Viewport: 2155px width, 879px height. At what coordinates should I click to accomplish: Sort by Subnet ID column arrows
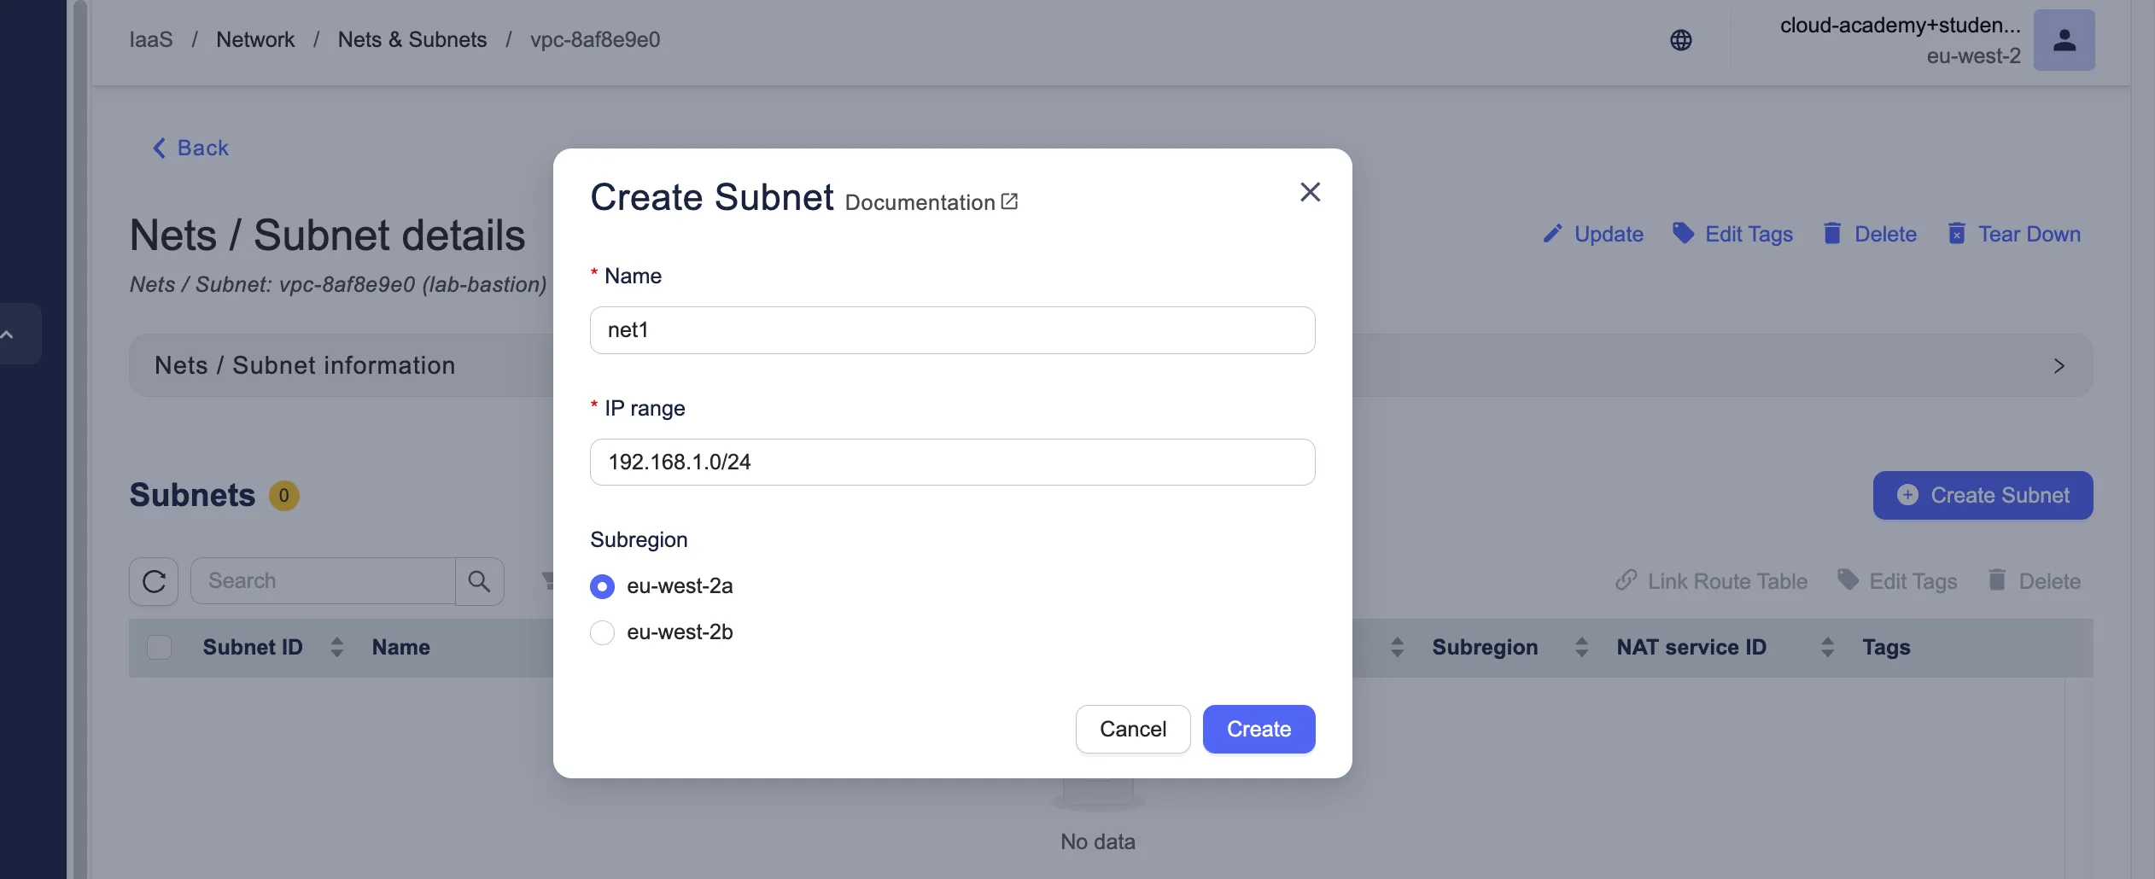click(x=337, y=648)
